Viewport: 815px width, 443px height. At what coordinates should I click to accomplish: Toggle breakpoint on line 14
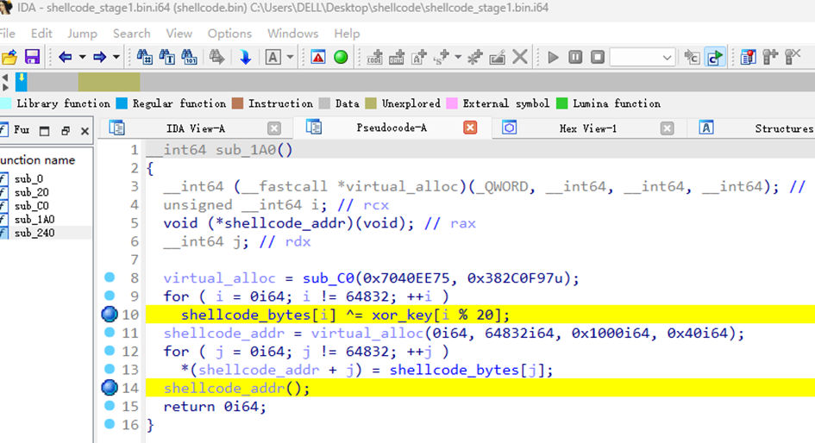[x=110, y=388]
